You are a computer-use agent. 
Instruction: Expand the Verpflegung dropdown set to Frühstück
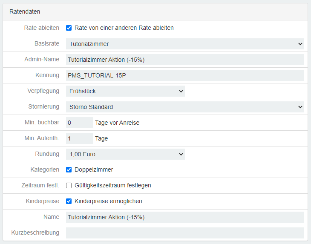click(125, 91)
